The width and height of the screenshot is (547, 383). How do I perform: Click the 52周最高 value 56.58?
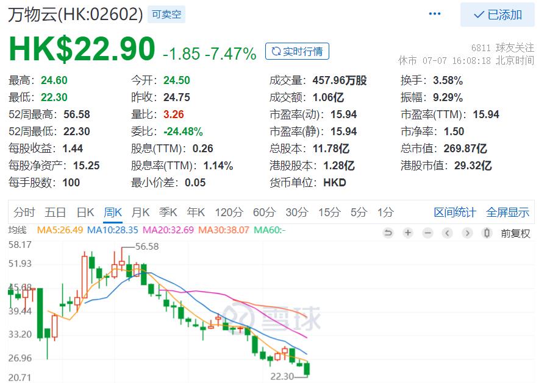click(77, 114)
